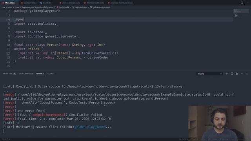Click the code minimap in the editor
Image resolution: width=251 pixels, height=141 pixels.
[241, 13]
